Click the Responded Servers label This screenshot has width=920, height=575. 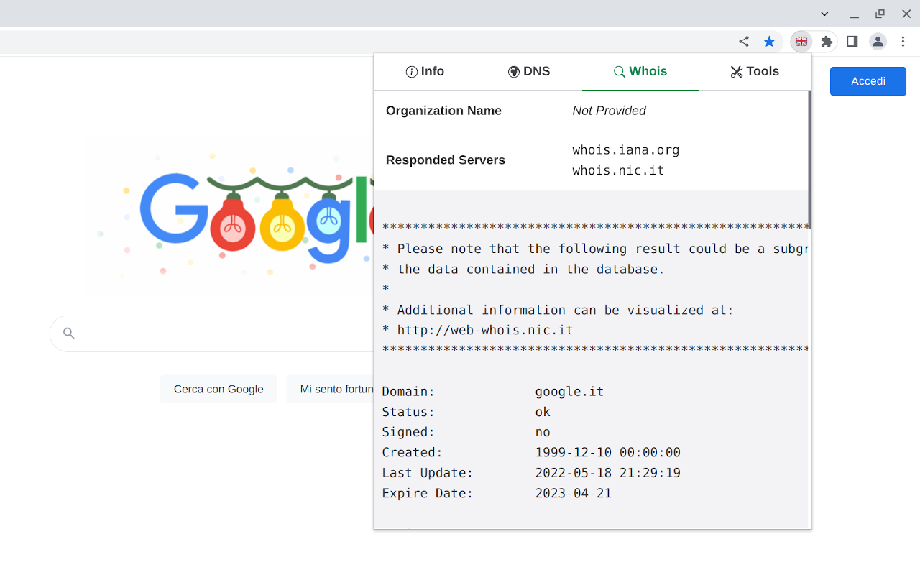[446, 160]
